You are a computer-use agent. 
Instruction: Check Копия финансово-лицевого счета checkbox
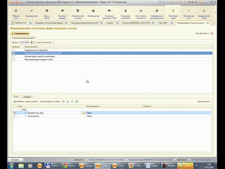click(x=13, y=60)
